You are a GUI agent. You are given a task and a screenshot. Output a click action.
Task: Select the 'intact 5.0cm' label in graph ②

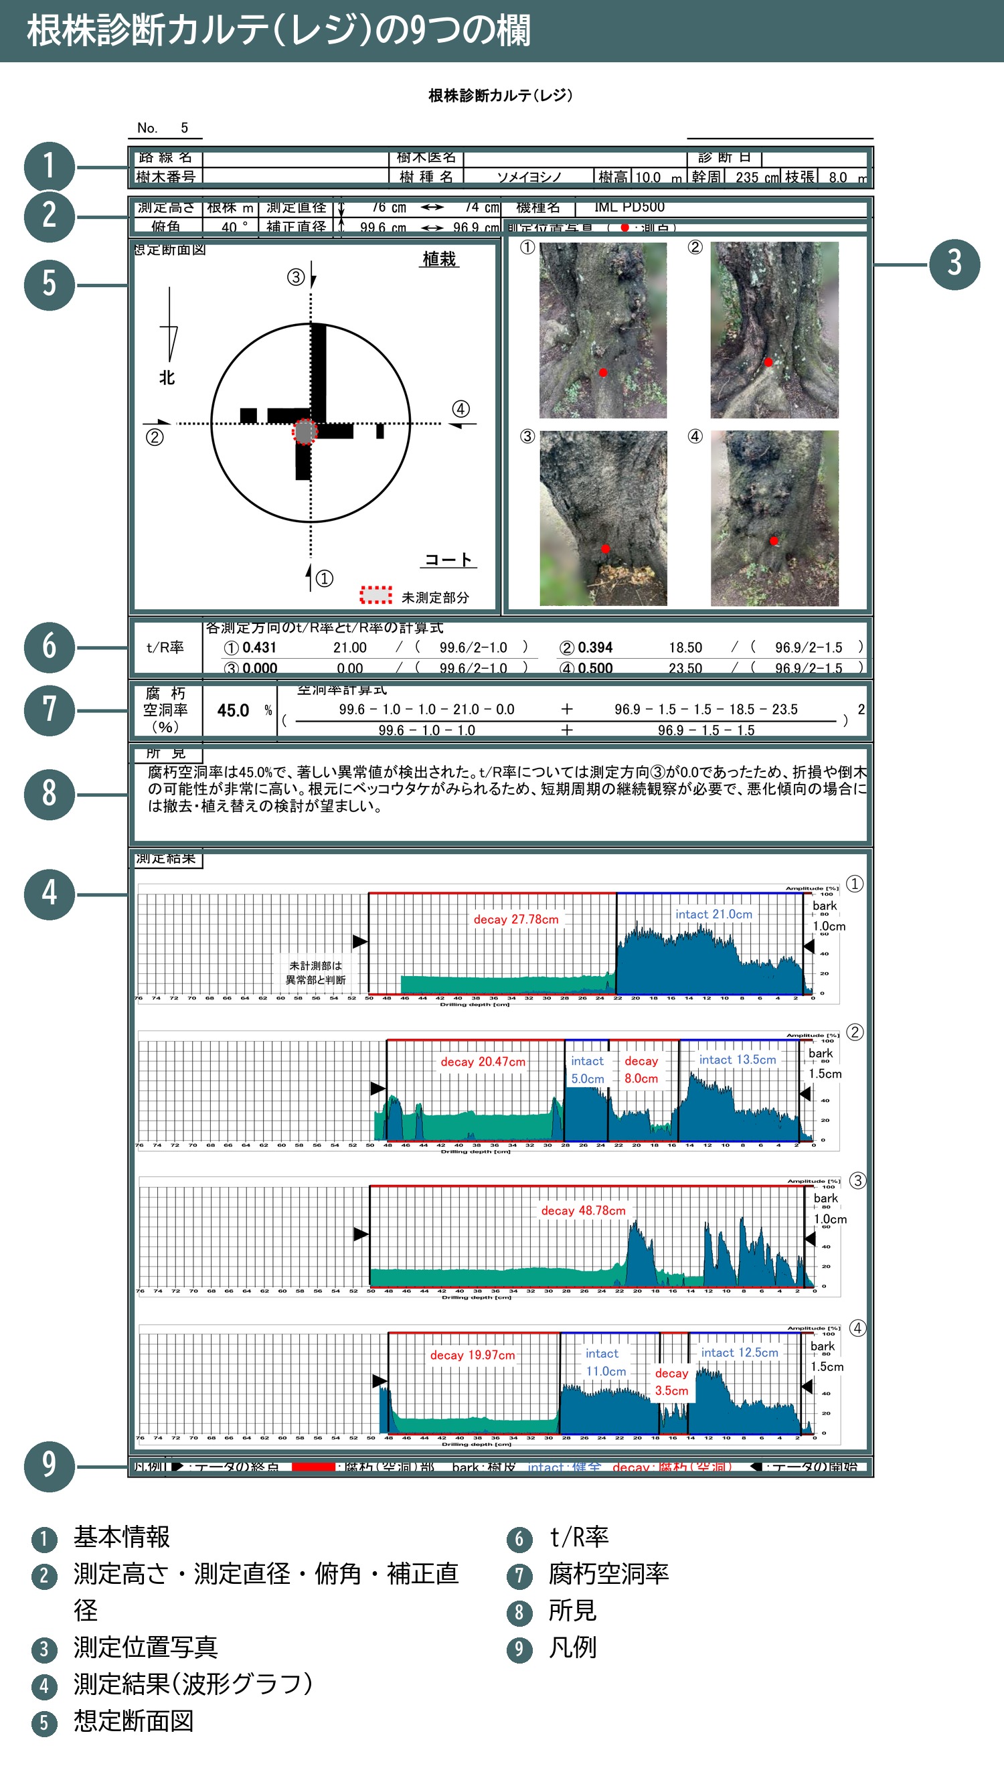[x=587, y=1069]
